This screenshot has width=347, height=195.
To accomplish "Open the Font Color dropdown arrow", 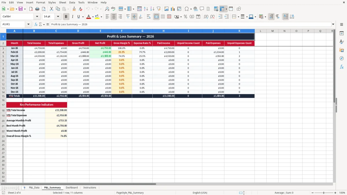I will (x=93, y=17).
